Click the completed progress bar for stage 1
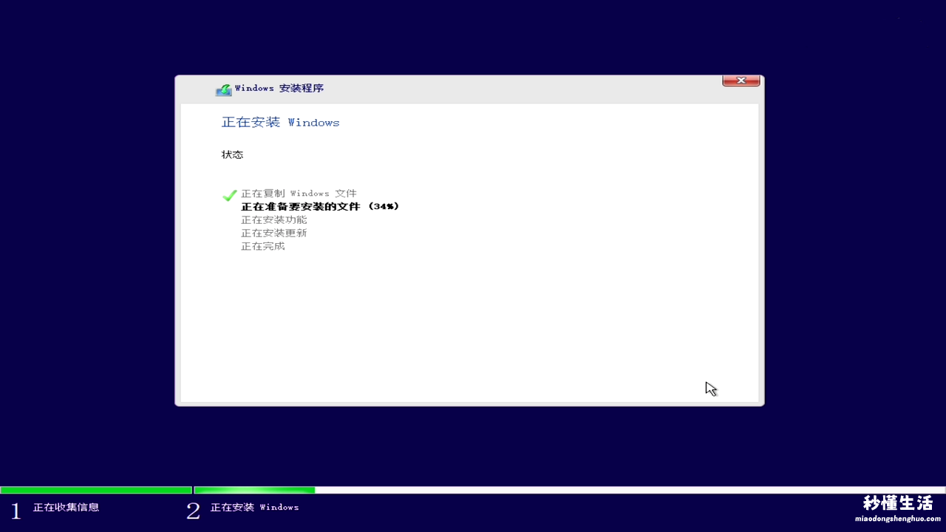 point(96,490)
